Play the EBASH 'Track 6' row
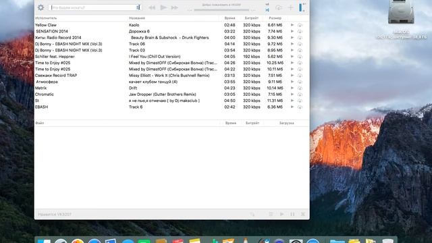The height and width of the screenshot is (243, 432). pos(292,107)
